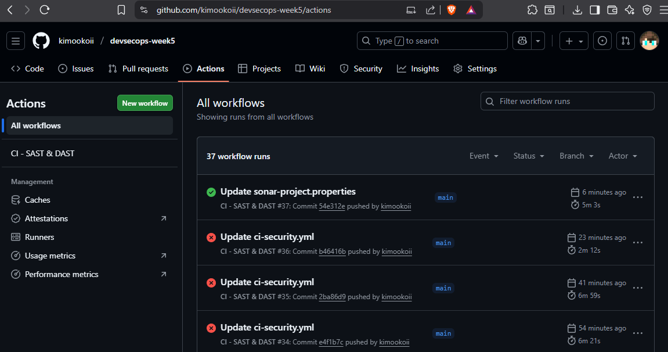Bookmark this page in address bar
This screenshot has width=668, height=352.
coord(121,10)
